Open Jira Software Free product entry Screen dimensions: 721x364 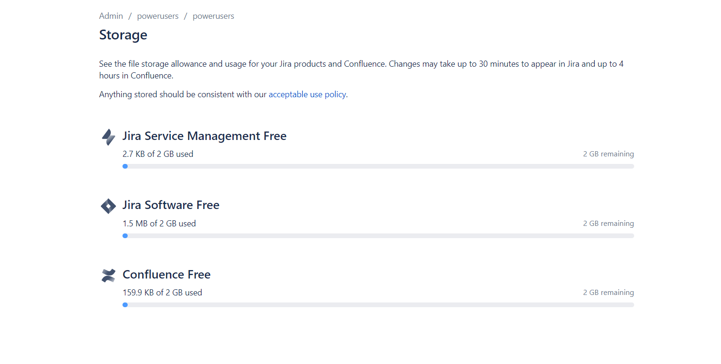(171, 205)
